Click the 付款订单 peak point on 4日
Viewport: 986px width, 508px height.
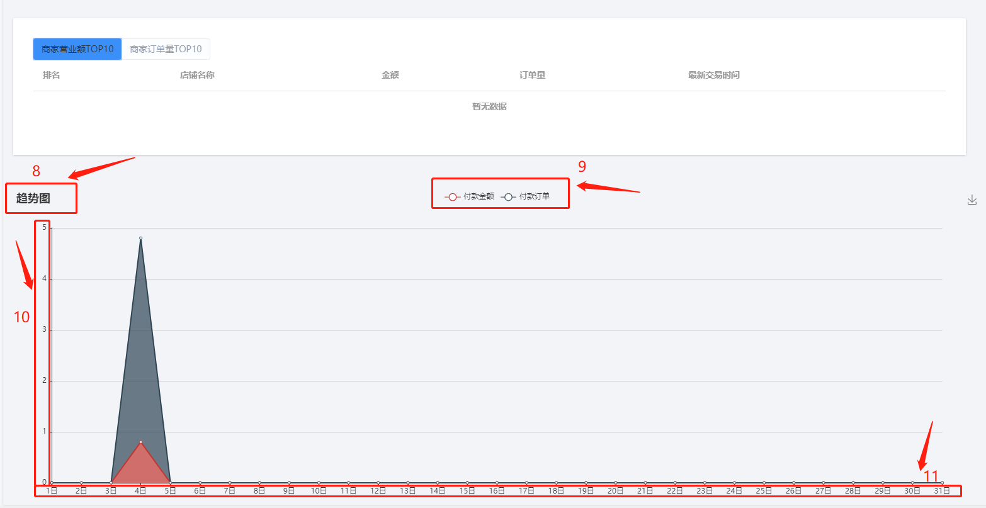coord(140,238)
